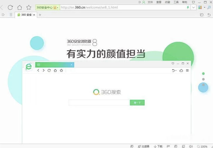The image size is (213, 148).
Task: Select the second gray carousel dot
Action: [203, 79]
